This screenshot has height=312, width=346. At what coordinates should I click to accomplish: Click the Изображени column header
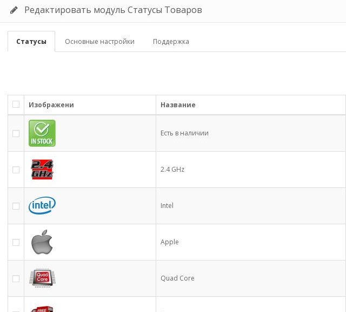coord(51,105)
